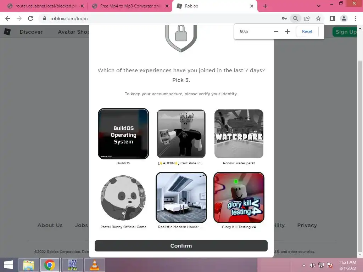363x272 pixels.
Task: Open the Jobs footer link
Action: [x=82, y=225]
